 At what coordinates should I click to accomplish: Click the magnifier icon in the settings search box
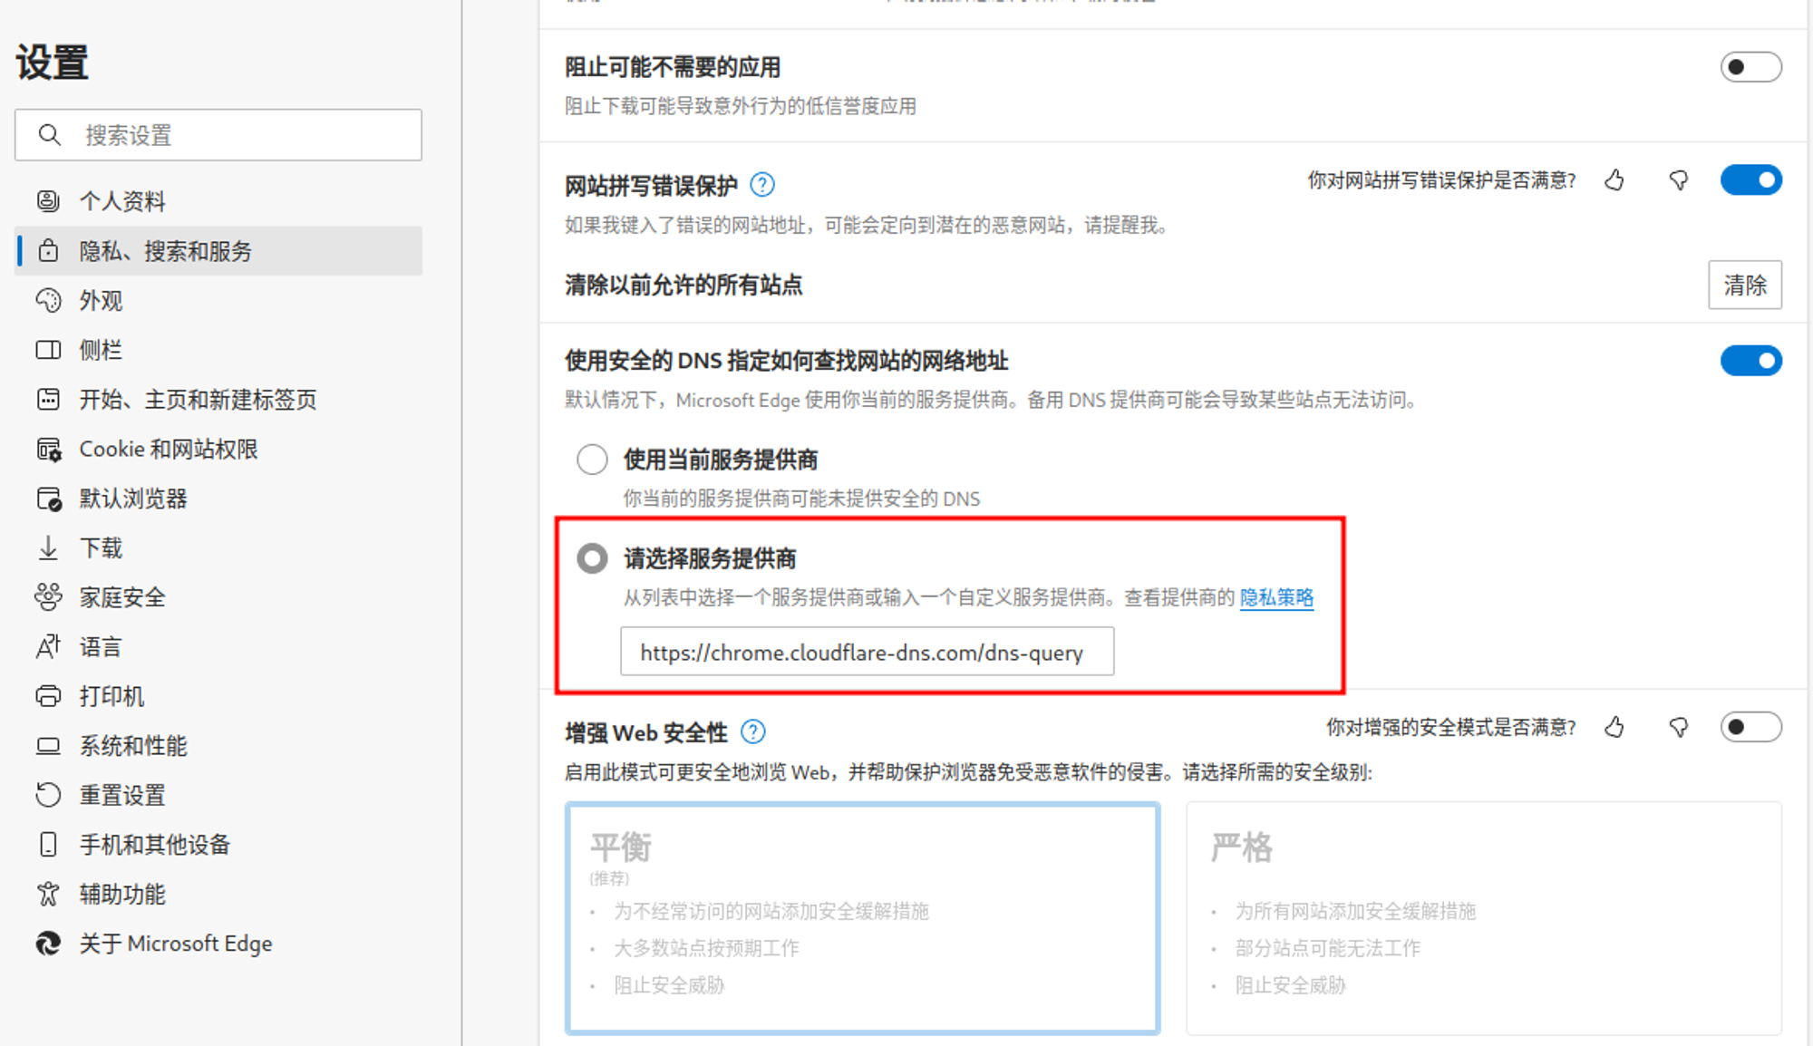coord(50,135)
